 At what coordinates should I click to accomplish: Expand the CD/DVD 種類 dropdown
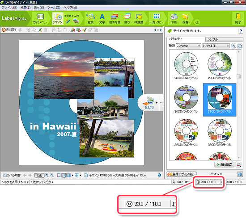pos(188,46)
